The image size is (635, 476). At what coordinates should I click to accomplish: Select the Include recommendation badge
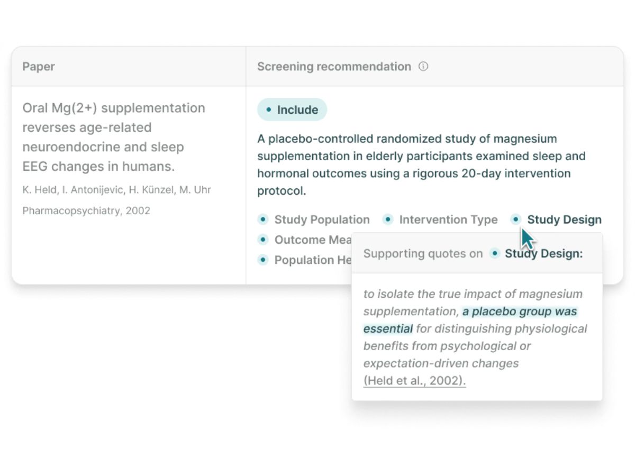click(292, 109)
